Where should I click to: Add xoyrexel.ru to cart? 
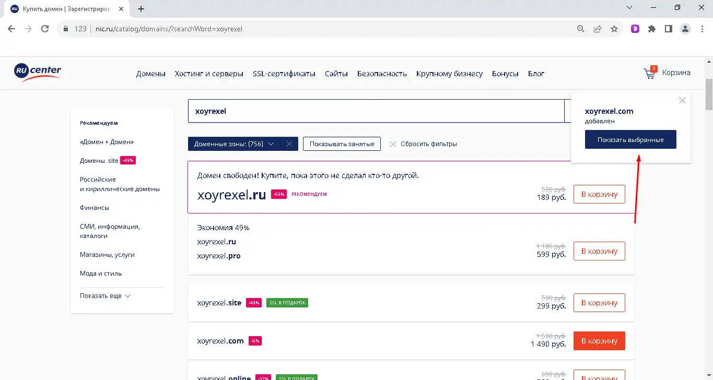pos(599,194)
